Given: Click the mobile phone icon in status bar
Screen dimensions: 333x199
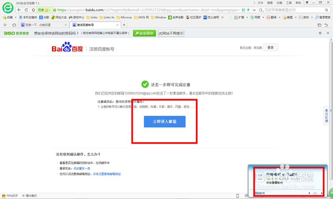Looking at the screenshot, I should (237, 196).
